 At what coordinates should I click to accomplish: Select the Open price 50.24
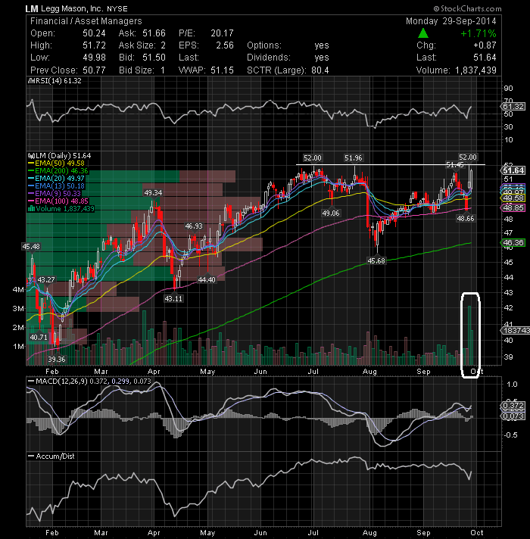pyautogui.click(x=94, y=33)
